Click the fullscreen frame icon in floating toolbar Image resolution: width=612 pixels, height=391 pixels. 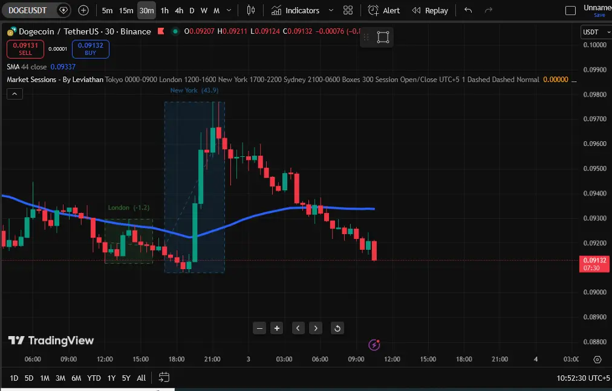(383, 37)
